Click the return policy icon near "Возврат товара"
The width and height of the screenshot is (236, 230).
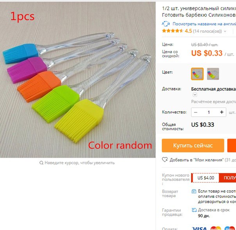(x=194, y=191)
